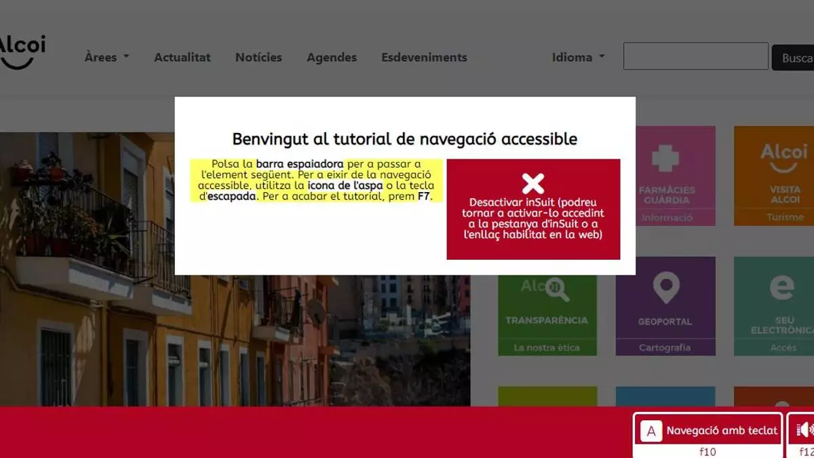The image size is (814, 458).
Task: Click the Seu Electrònica 'e' icon
Action: [x=782, y=288]
